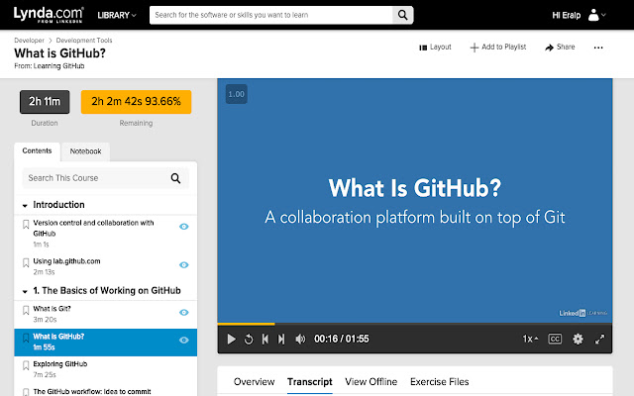Toggle watched eye for Version control video
The width and height of the screenshot is (634, 396).
[183, 227]
